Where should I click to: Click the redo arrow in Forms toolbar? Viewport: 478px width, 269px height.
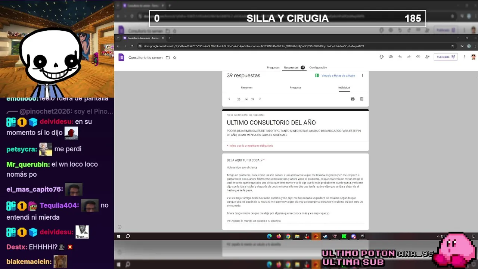coord(409,57)
